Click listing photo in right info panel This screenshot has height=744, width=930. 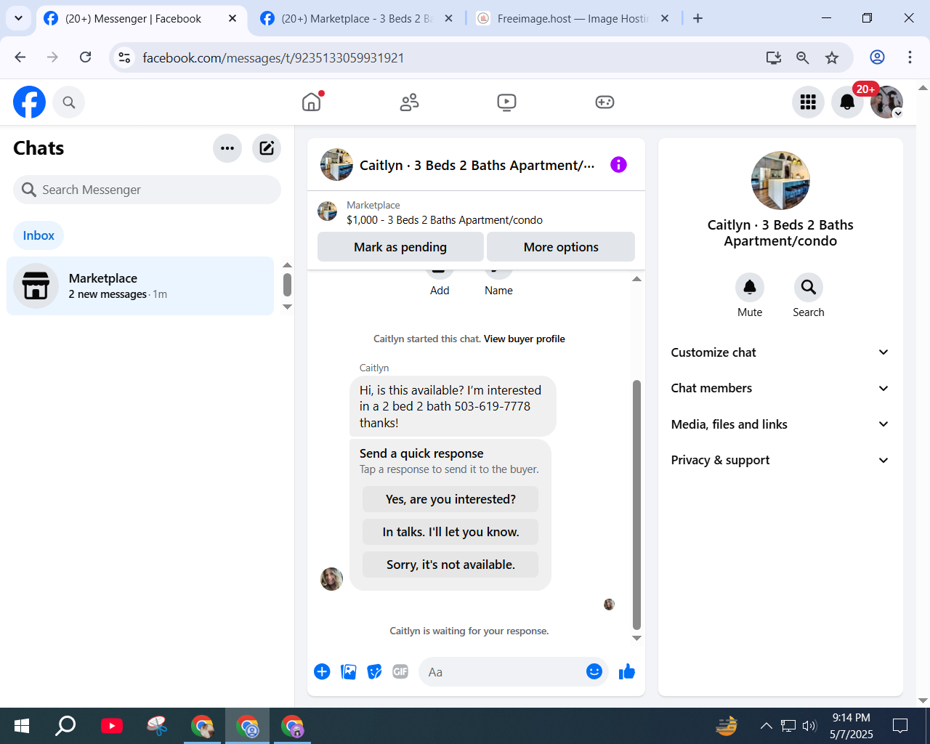(780, 180)
